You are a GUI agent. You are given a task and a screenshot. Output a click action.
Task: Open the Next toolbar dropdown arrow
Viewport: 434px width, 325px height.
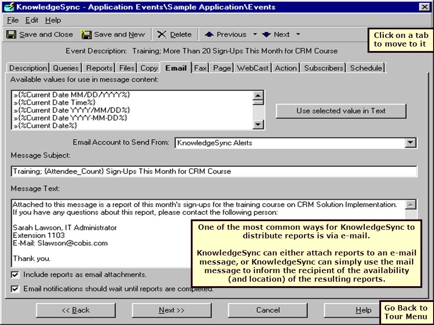pos(298,34)
